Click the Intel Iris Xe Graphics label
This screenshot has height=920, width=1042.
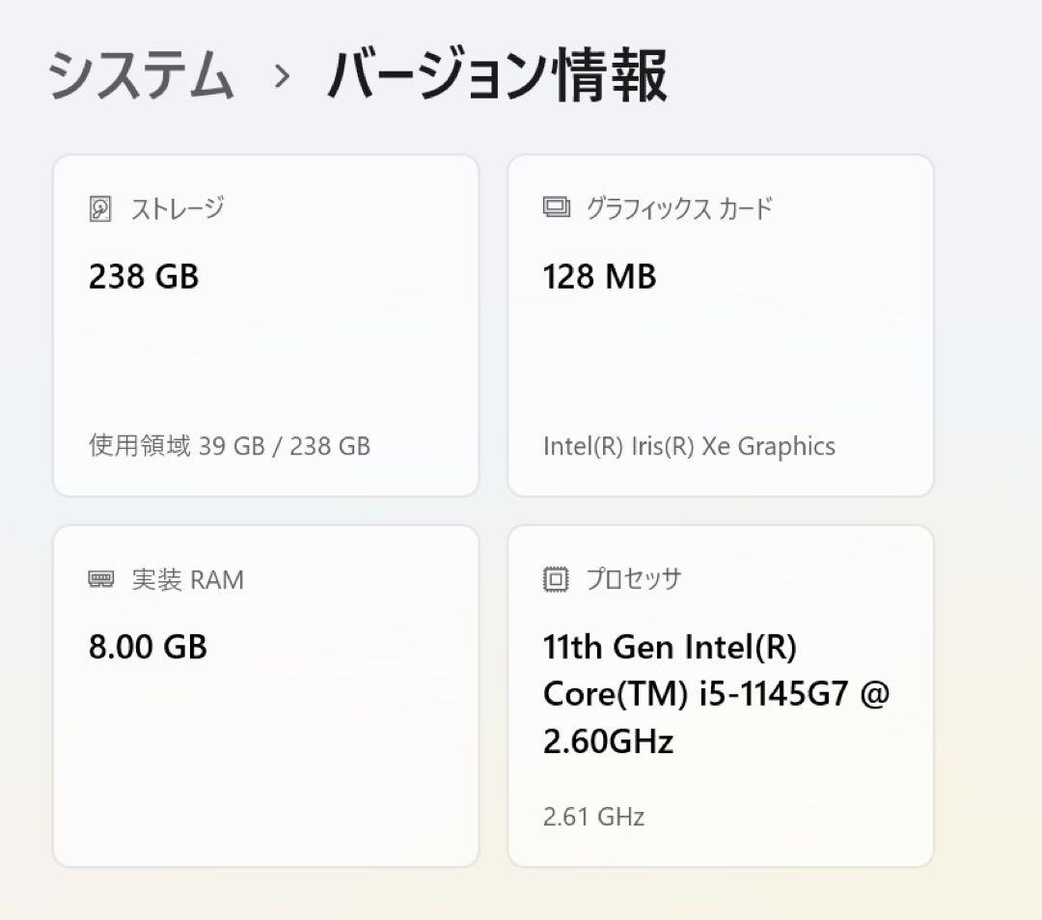(x=687, y=446)
